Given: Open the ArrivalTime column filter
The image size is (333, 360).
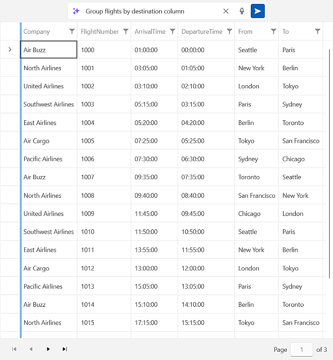Looking at the screenshot, I should (x=173, y=31).
